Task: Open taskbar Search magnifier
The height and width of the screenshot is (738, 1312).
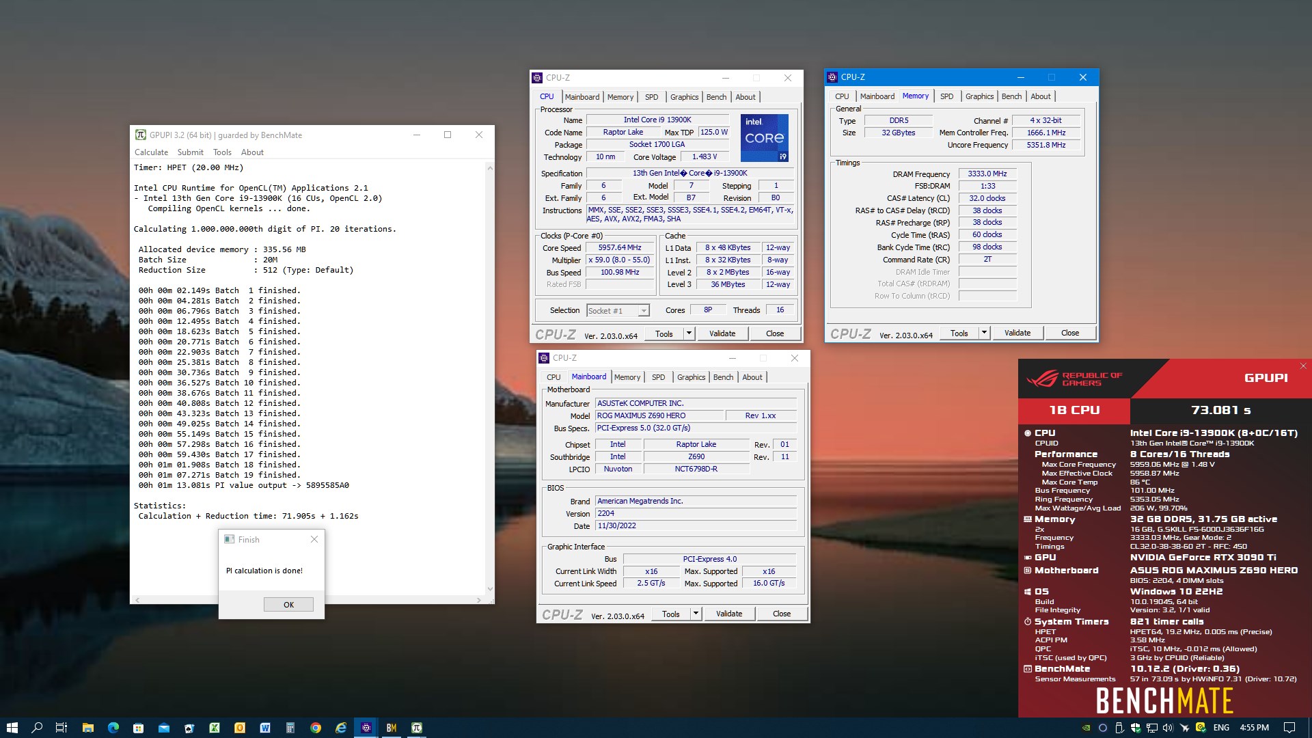Action: click(x=37, y=728)
